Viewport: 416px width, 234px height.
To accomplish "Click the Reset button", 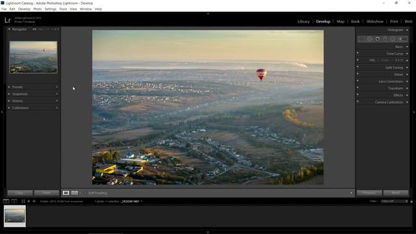I will 396,193.
